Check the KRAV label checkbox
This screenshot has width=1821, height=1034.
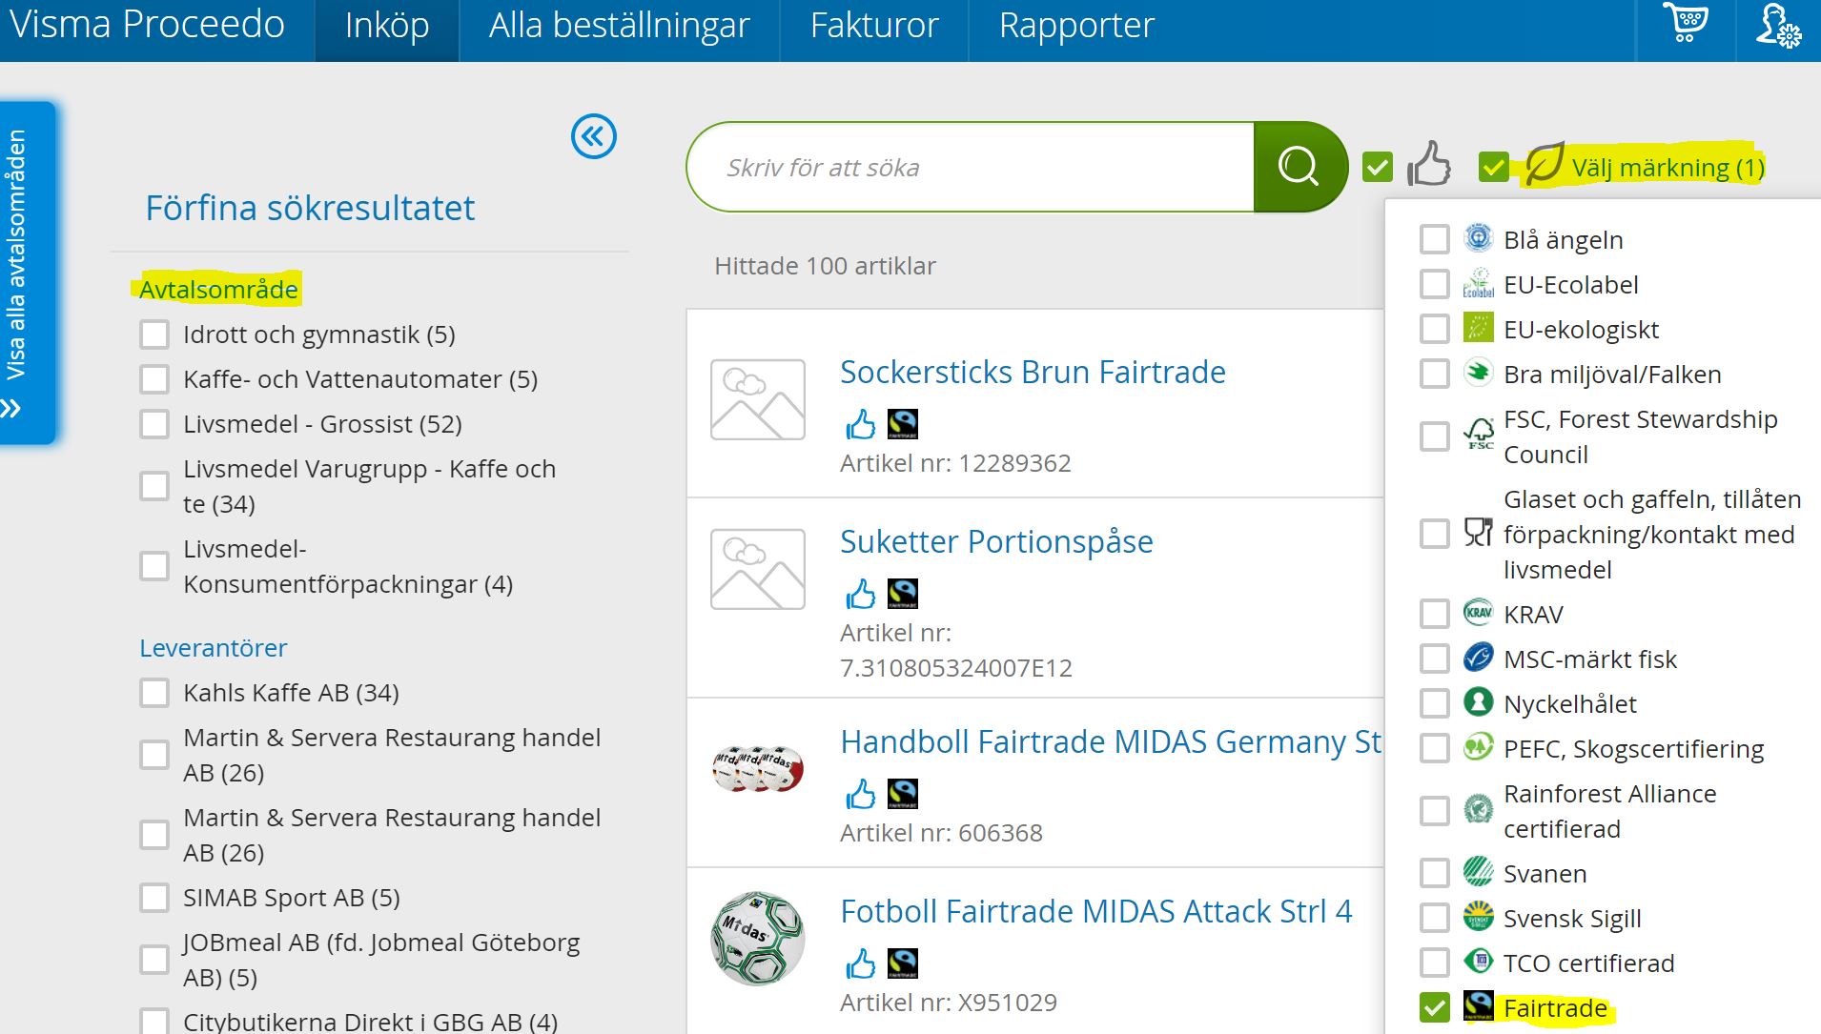(x=1434, y=614)
